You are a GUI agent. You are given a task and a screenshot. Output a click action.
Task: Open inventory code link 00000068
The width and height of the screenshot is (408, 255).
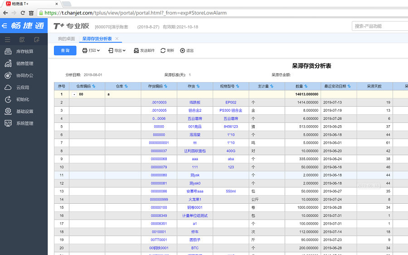point(159,159)
